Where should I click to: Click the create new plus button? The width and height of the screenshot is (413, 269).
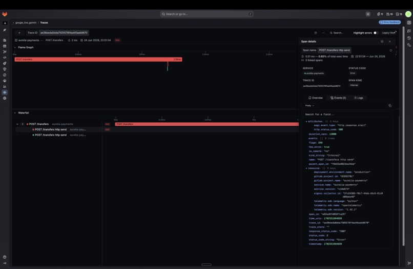(x=368, y=14)
